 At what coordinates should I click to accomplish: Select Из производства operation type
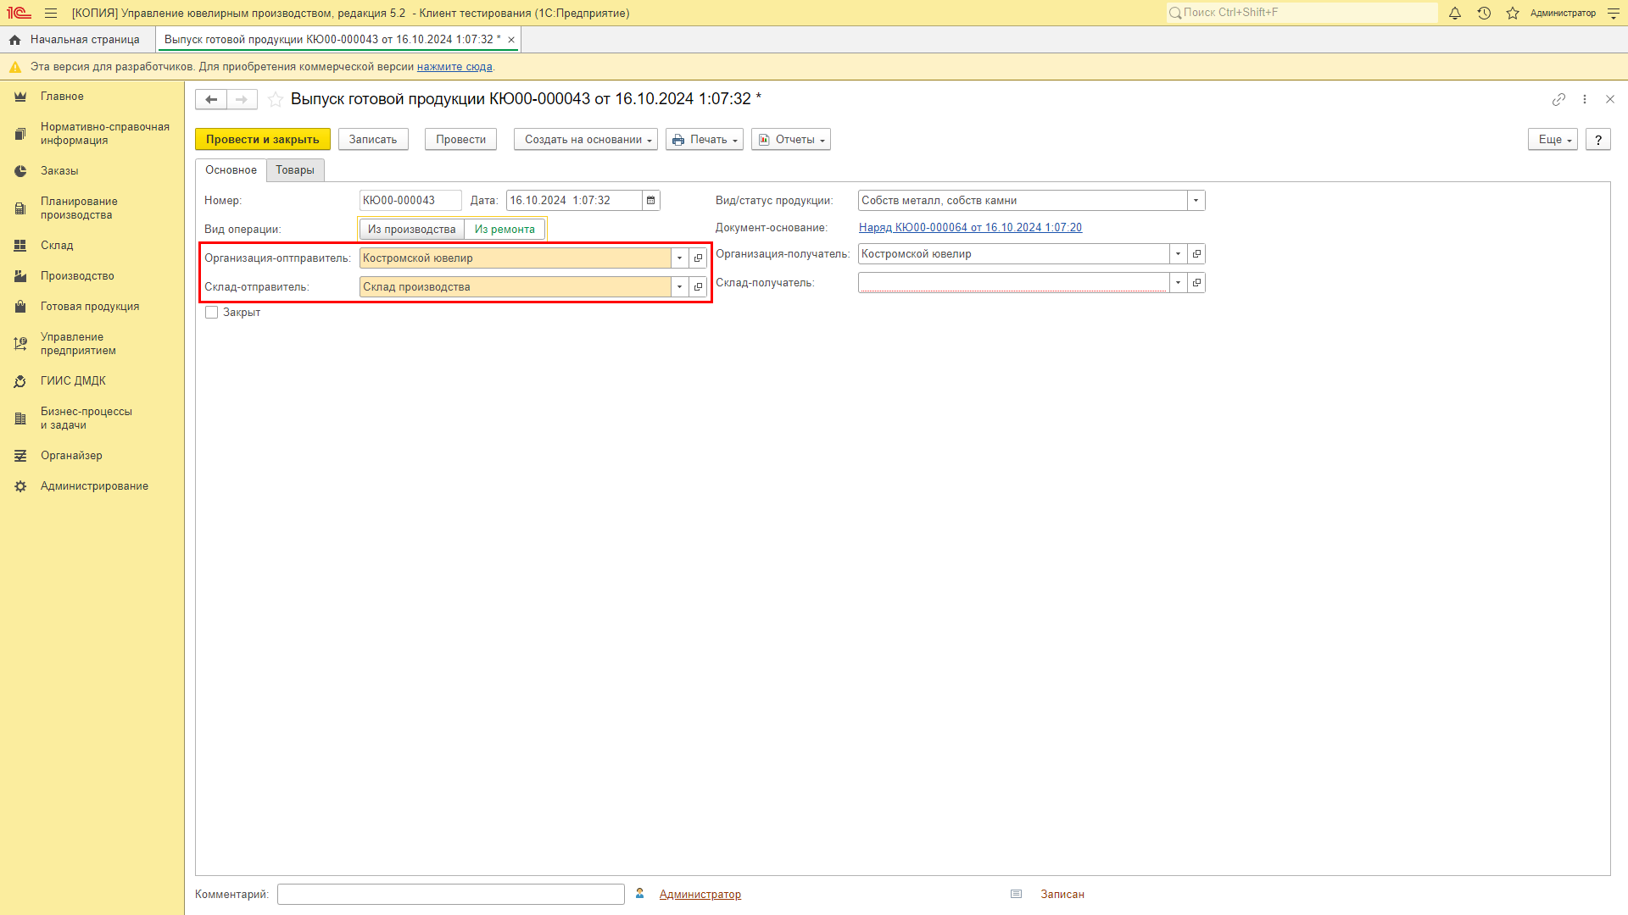click(412, 230)
